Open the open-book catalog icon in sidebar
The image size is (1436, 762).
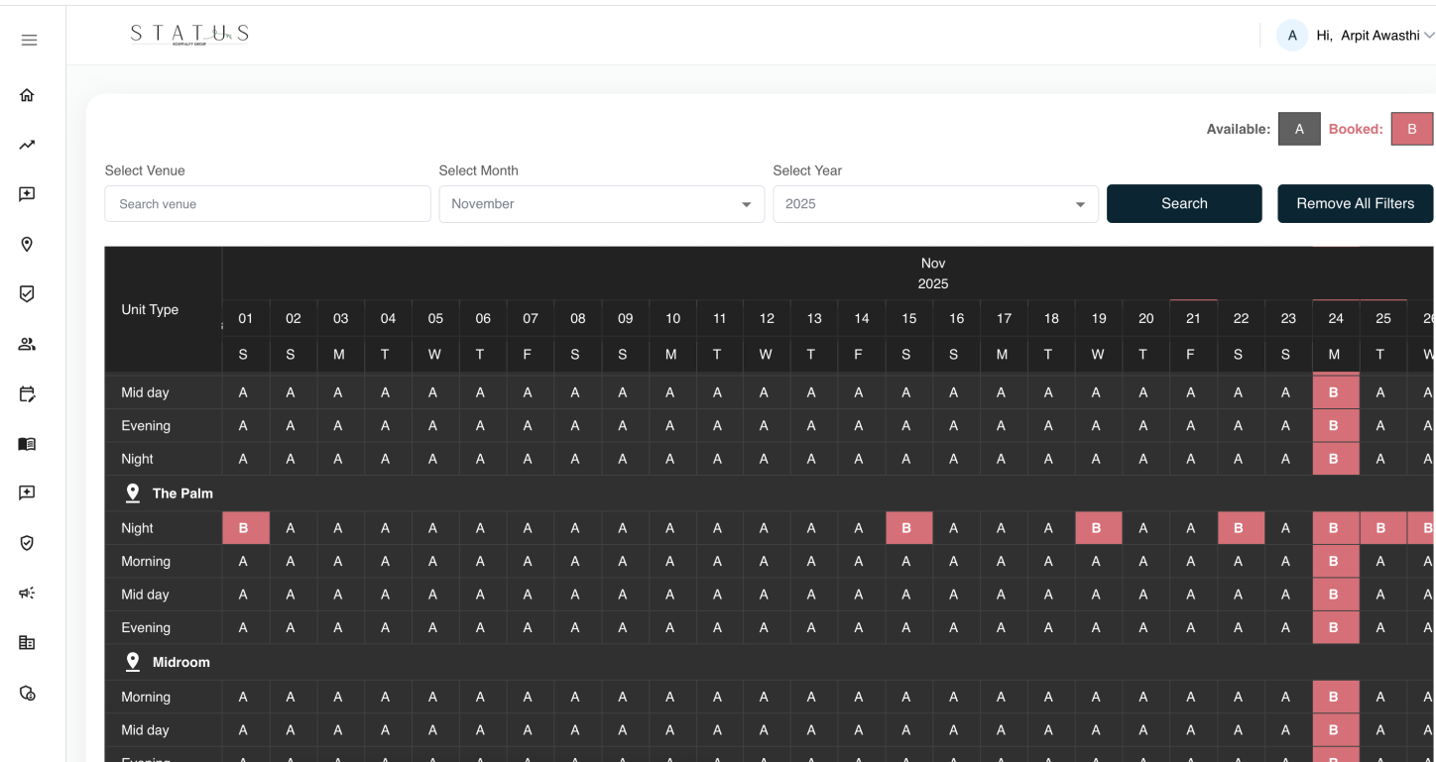pos(29,444)
